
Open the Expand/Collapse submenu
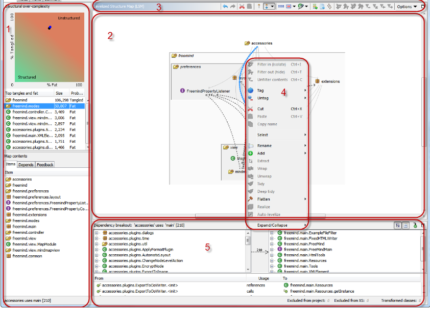pos(277,225)
